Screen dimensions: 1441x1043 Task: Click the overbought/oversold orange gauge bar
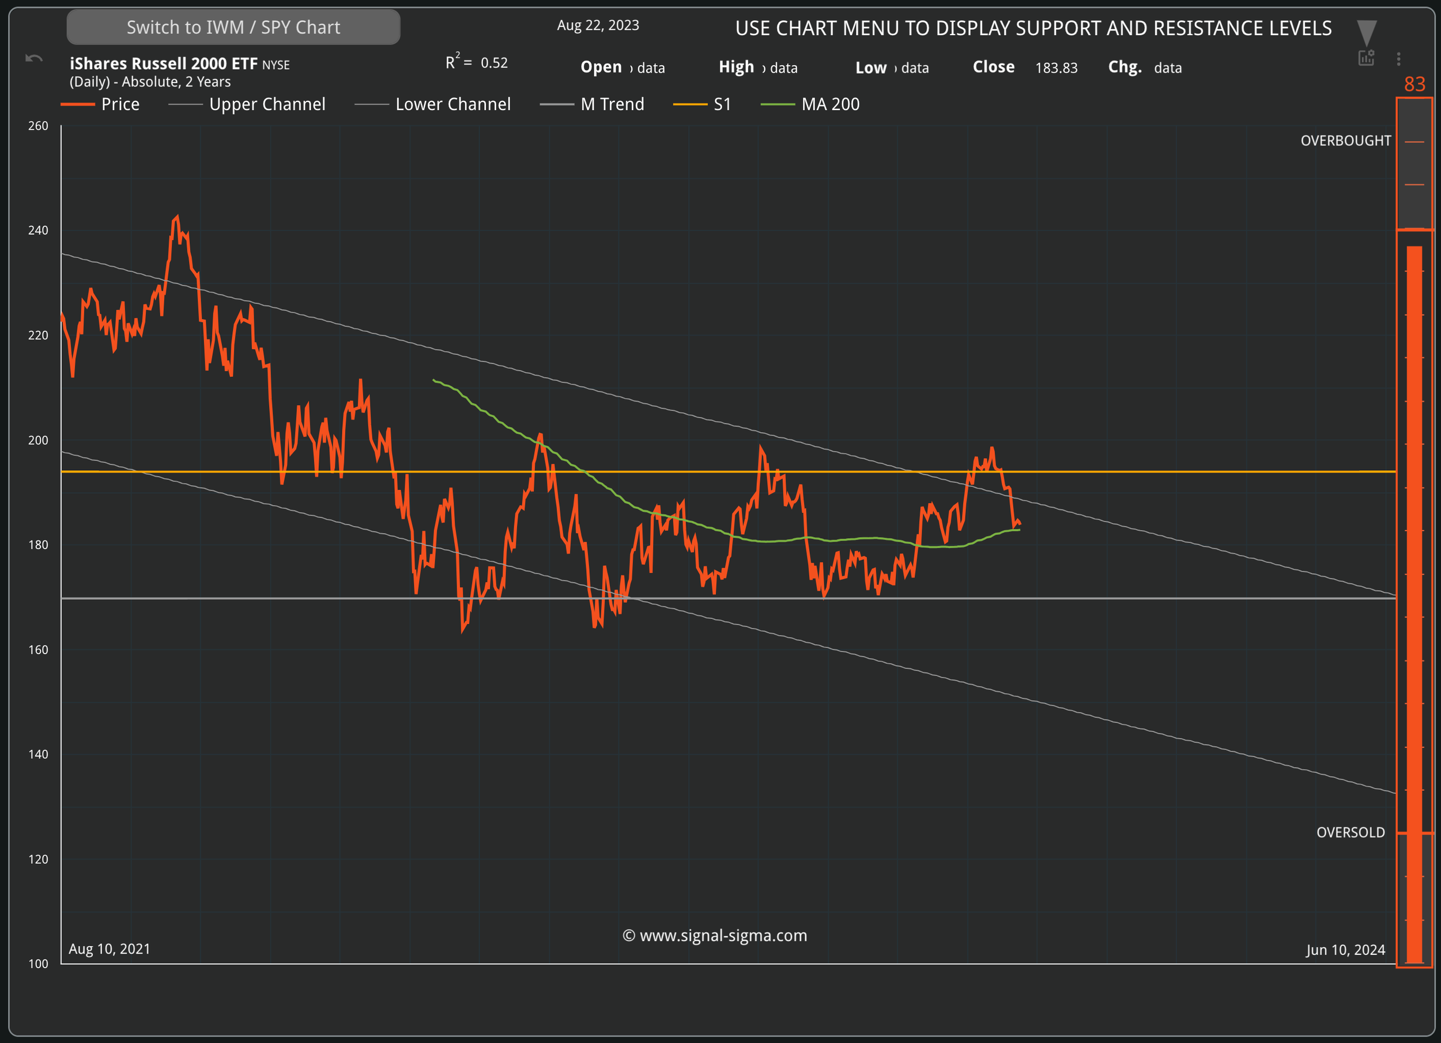click(1414, 603)
